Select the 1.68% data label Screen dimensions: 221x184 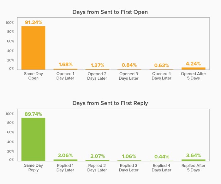tap(65, 64)
